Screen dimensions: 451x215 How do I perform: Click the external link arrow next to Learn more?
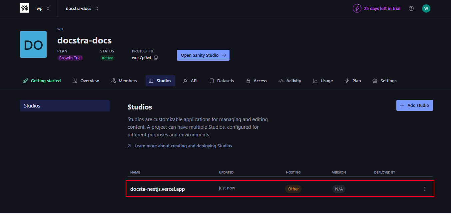point(129,146)
